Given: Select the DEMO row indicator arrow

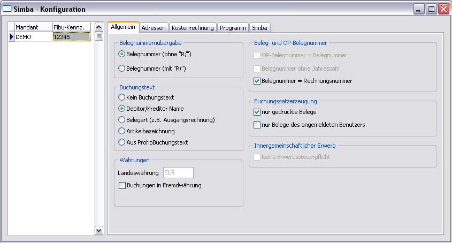Looking at the screenshot, I should [x=12, y=37].
